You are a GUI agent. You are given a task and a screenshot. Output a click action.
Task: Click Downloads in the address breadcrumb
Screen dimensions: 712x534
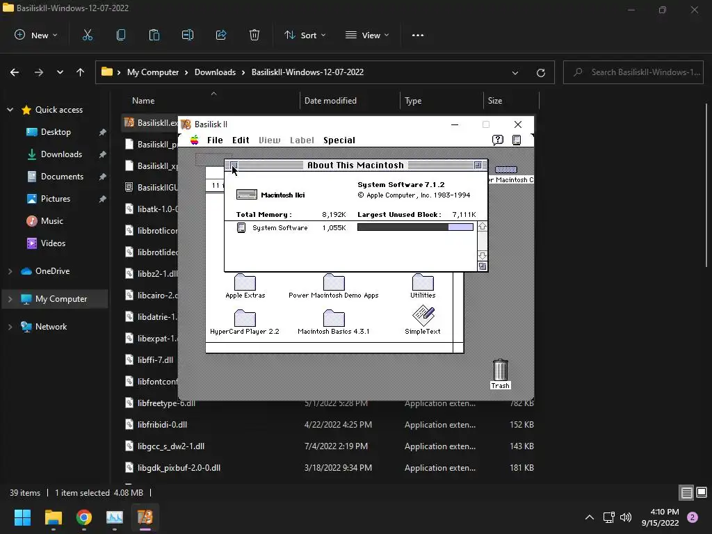click(216, 72)
